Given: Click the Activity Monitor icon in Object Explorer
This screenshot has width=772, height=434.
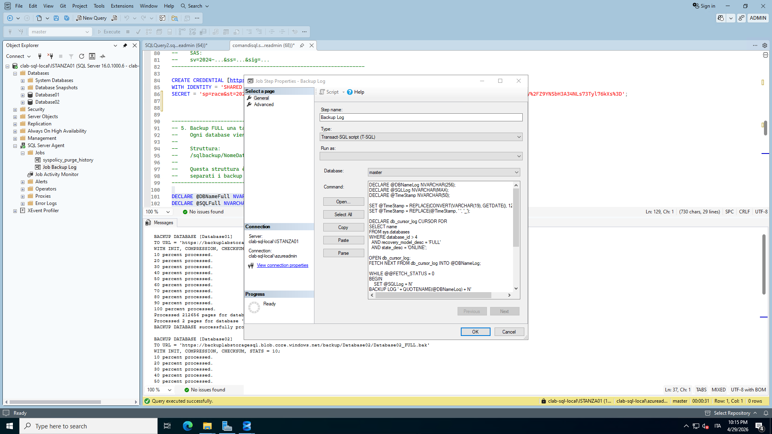Looking at the screenshot, I should 103,56.
